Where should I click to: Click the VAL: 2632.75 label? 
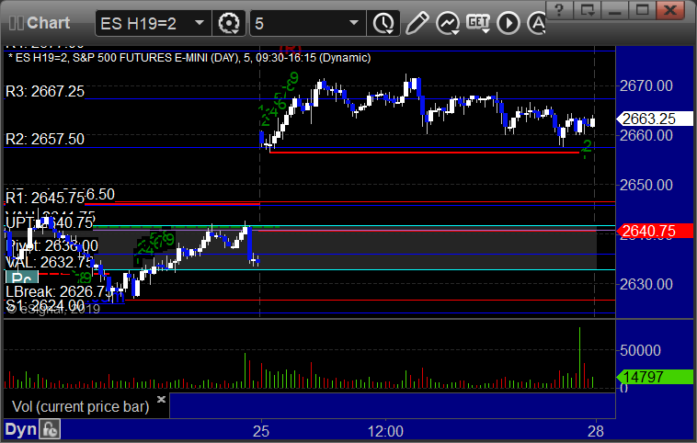[50, 262]
